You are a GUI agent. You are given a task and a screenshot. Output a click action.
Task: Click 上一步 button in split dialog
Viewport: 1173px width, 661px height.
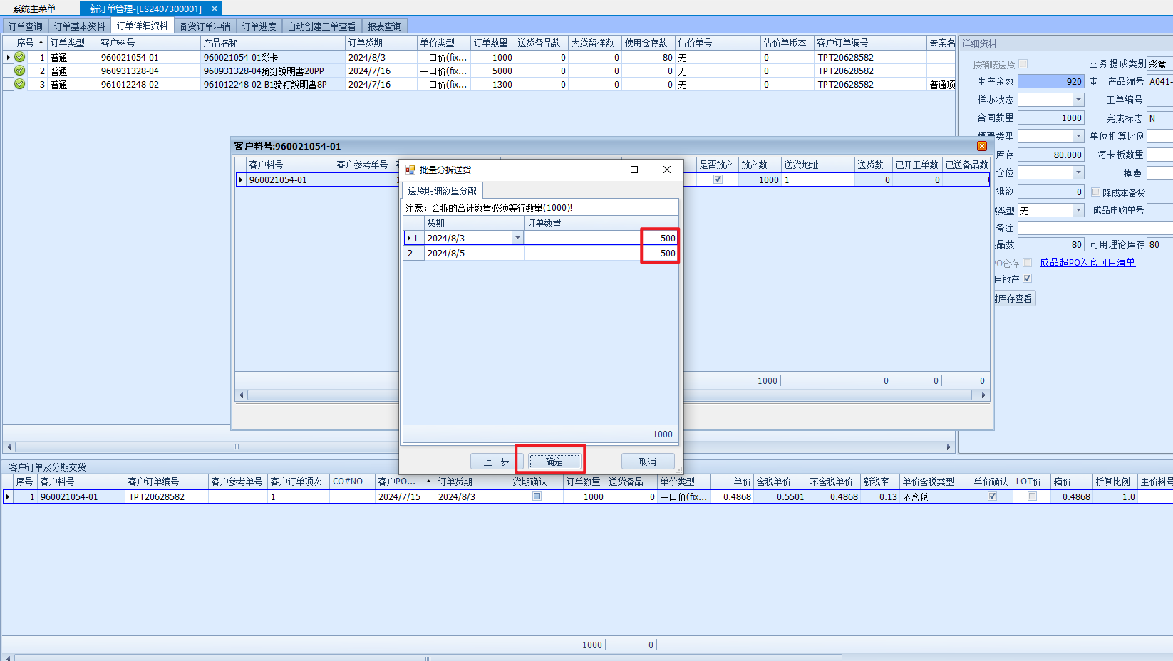tap(496, 462)
